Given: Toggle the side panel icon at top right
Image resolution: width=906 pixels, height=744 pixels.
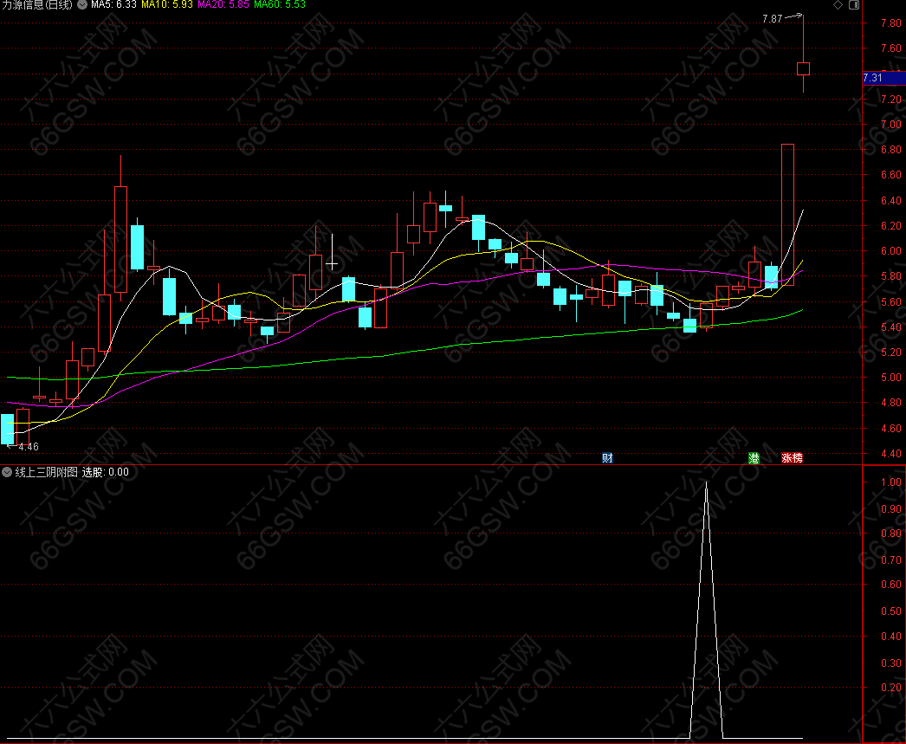Looking at the screenshot, I should [x=854, y=4].
